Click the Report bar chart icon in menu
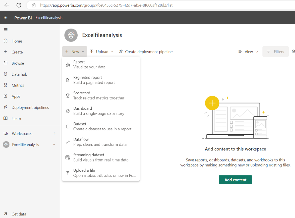The height and width of the screenshot is (218, 295). click(x=68, y=65)
